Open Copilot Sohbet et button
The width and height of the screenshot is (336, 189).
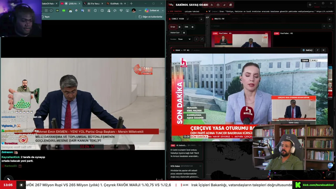(152, 10)
